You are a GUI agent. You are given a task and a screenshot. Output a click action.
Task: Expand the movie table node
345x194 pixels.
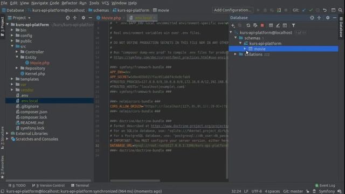pyautogui.click(x=245, y=49)
